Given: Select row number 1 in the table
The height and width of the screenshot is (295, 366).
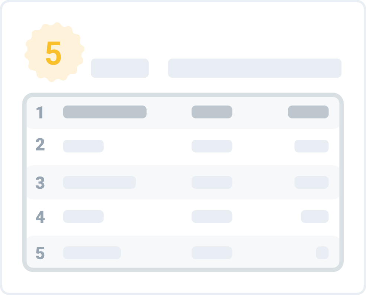Looking at the screenshot, I should (x=40, y=113).
